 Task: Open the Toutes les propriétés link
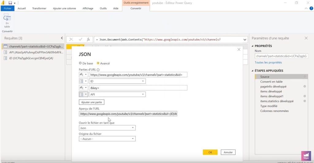pos(268,62)
